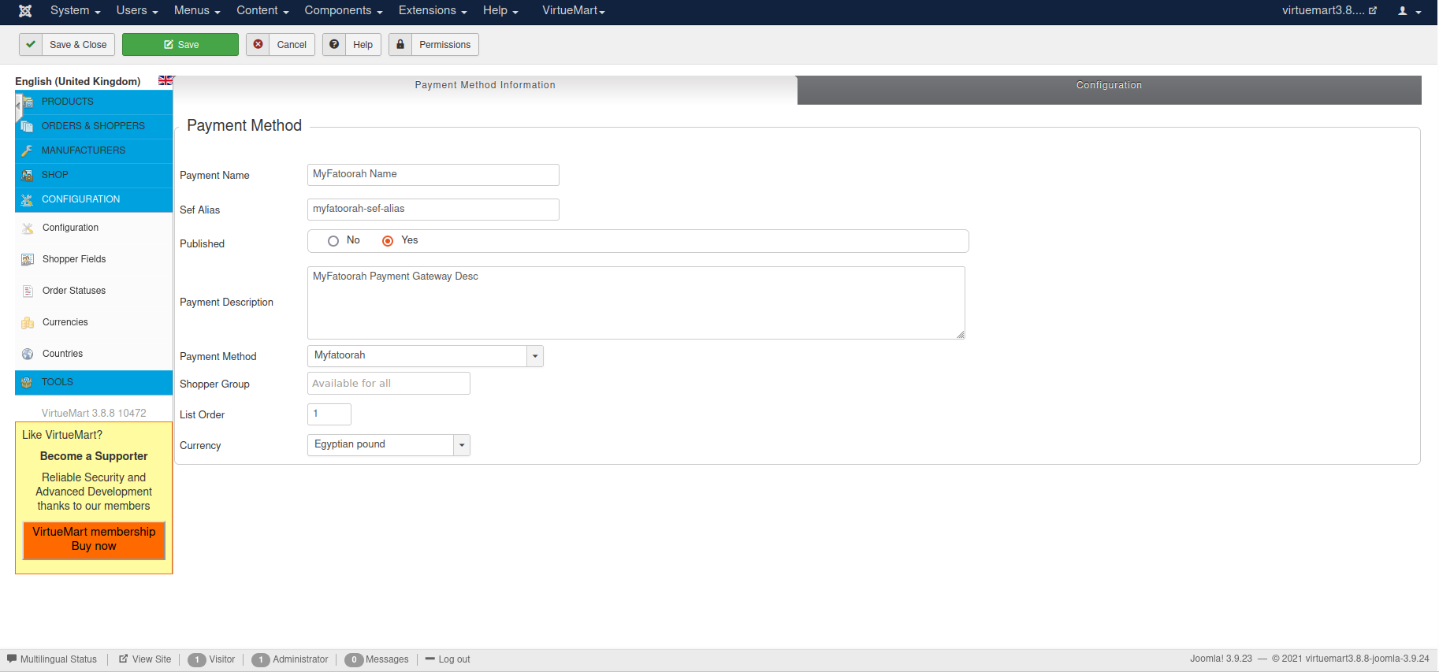Open the Menus dropdown menu
1439x672 pixels.
(197, 11)
